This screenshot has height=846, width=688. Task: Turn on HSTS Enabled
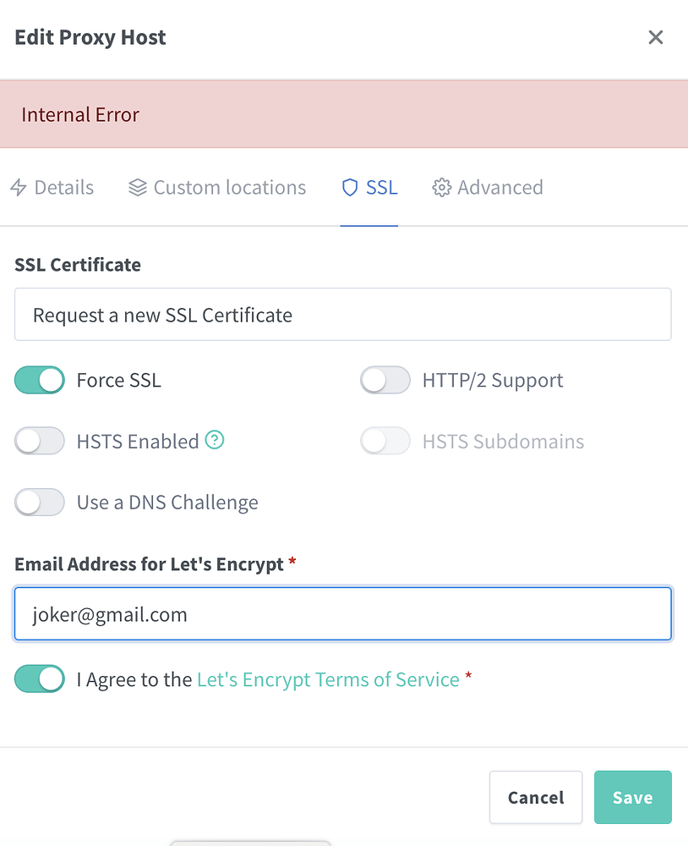(x=39, y=441)
